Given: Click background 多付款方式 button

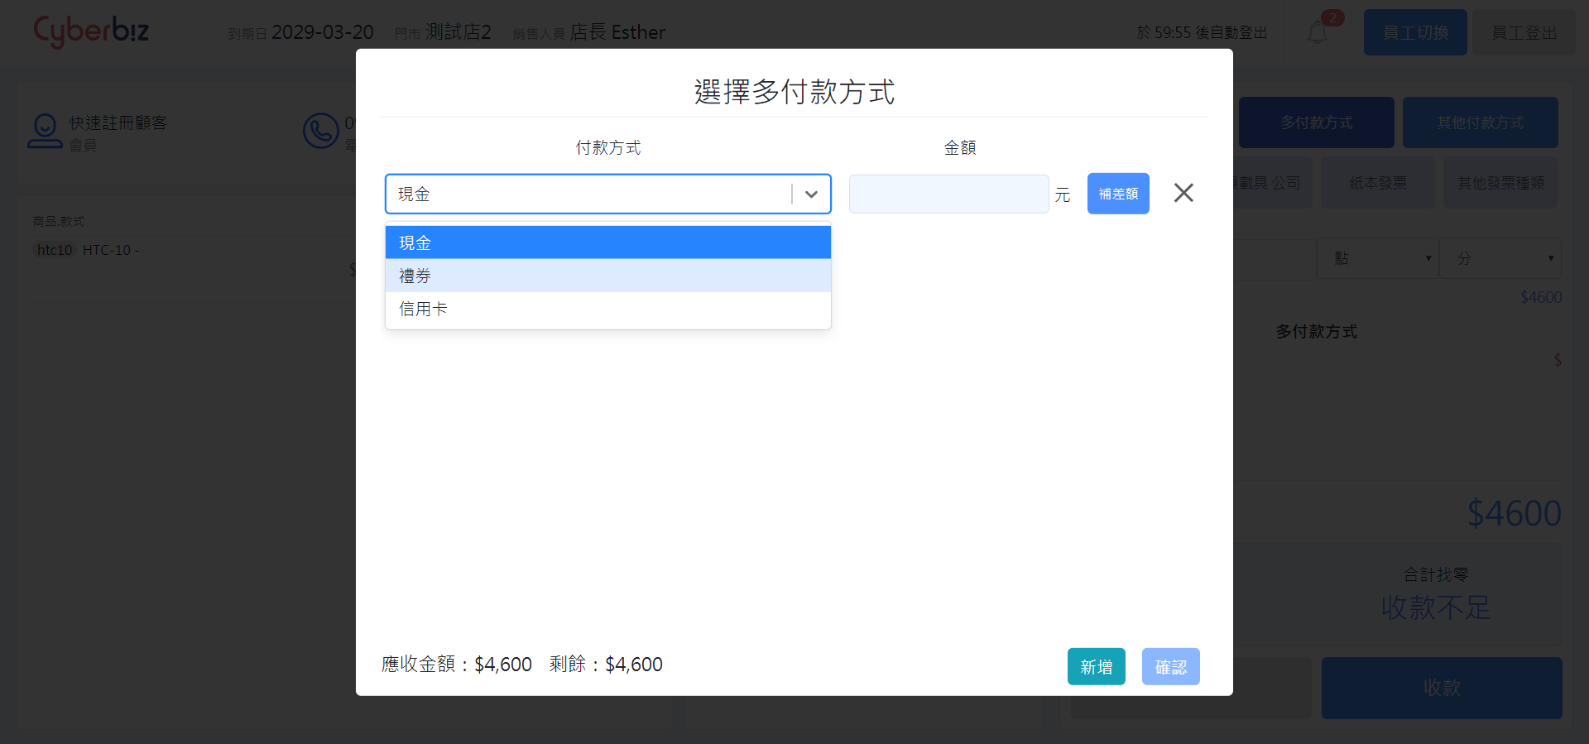Looking at the screenshot, I should click(1316, 122).
